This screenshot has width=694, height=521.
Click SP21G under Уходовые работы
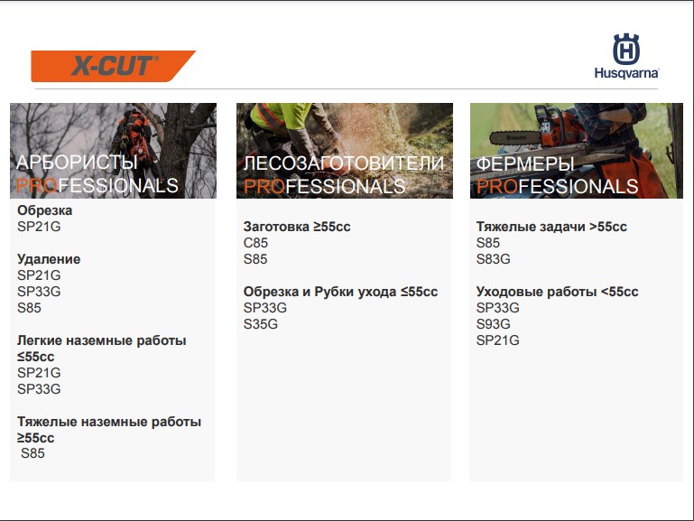click(x=498, y=340)
